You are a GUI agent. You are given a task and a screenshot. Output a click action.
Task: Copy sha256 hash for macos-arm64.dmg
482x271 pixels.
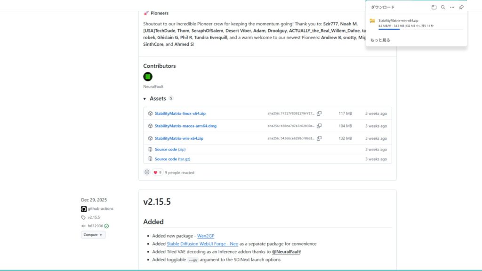coord(319,126)
